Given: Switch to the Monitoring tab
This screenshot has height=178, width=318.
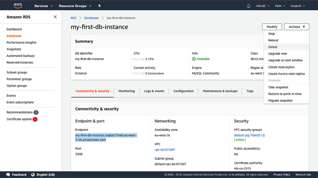Looking at the screenshot, I should pyautogui.click(x=126, y=91).
